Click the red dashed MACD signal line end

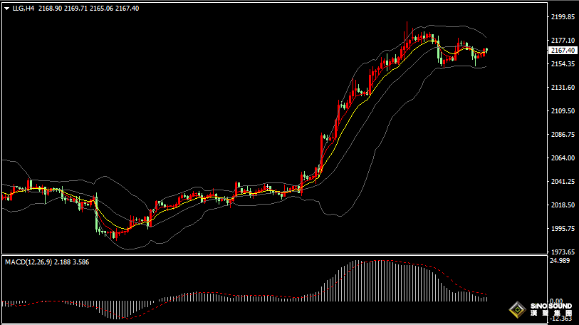[486, 294]
